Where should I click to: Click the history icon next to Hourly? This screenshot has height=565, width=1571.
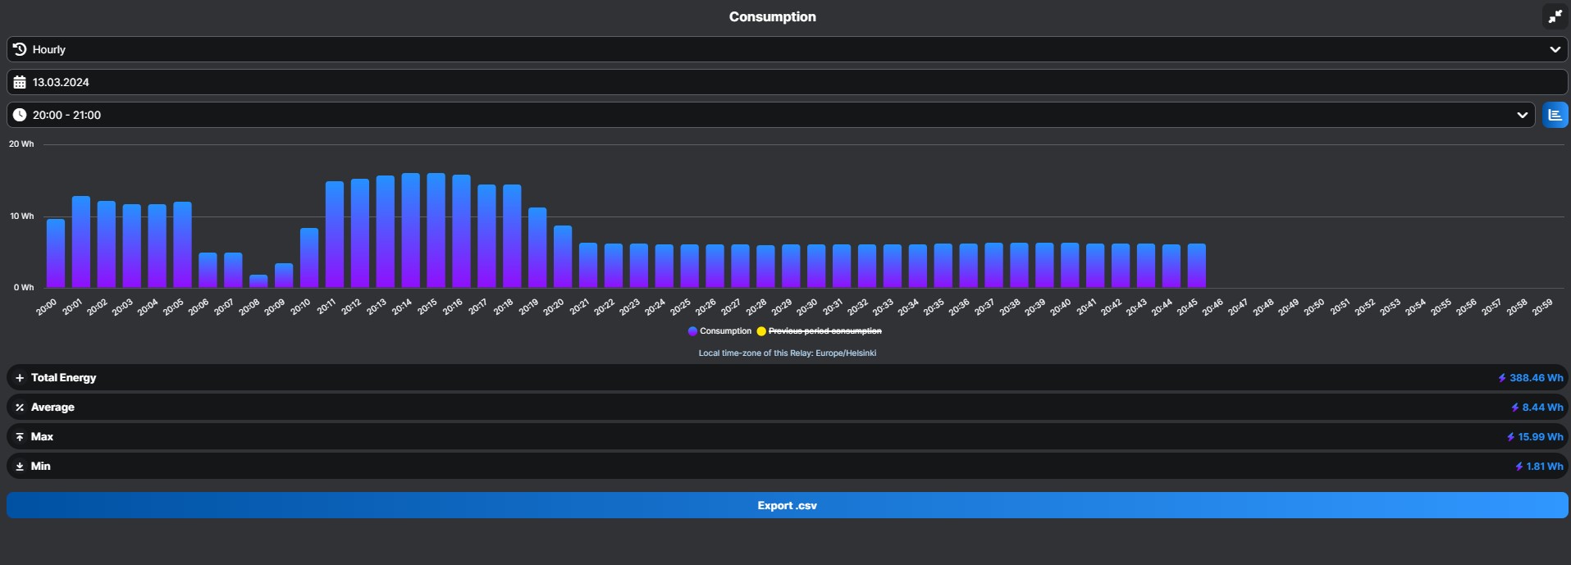(x=20, y=49)
